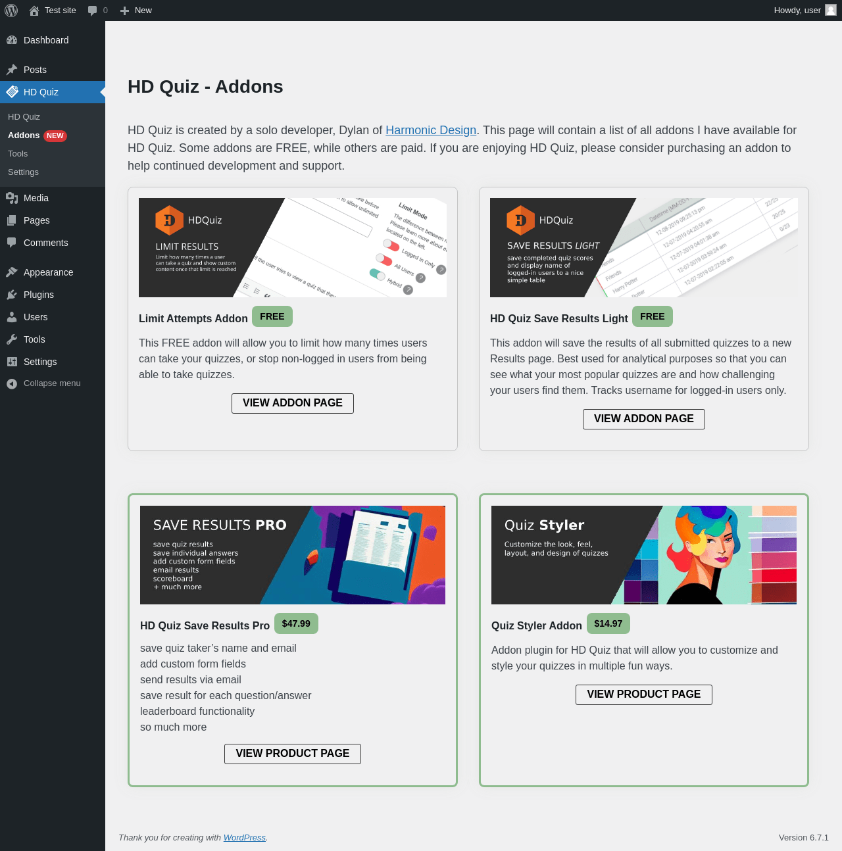Follow the WordPress footer link
Image resolution: width=842 pixels, height=851 pixels.
pos(245,837)
